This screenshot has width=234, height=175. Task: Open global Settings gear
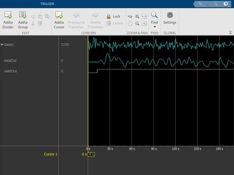pyautogui.click(x=170, y=15)
